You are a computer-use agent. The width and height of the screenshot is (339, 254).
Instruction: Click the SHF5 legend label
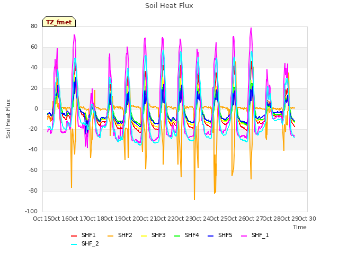(225, 235)
